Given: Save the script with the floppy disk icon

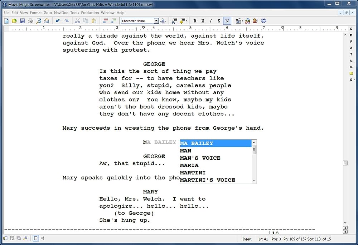Looking at the screenshot, I should pyautogui.click(x=22, y=21).
